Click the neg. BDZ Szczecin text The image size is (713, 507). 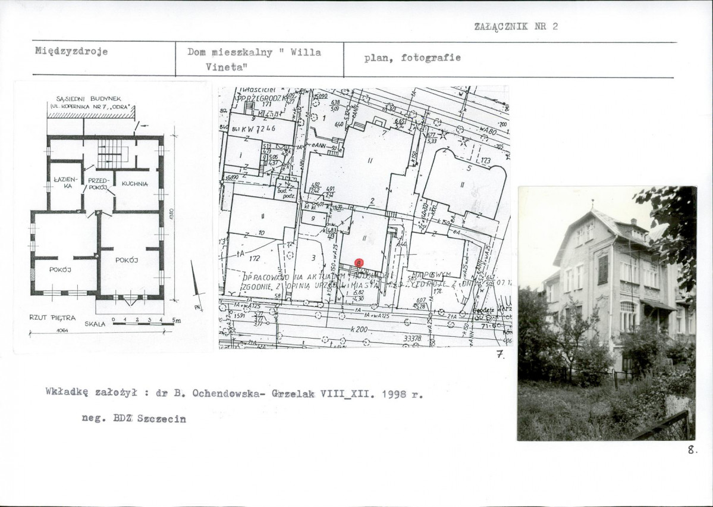(x=134, y=418)
